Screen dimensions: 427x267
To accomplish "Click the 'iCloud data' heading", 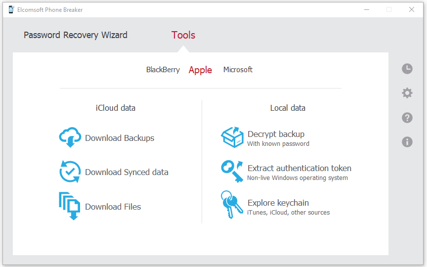I will click(x=116, y=108).
